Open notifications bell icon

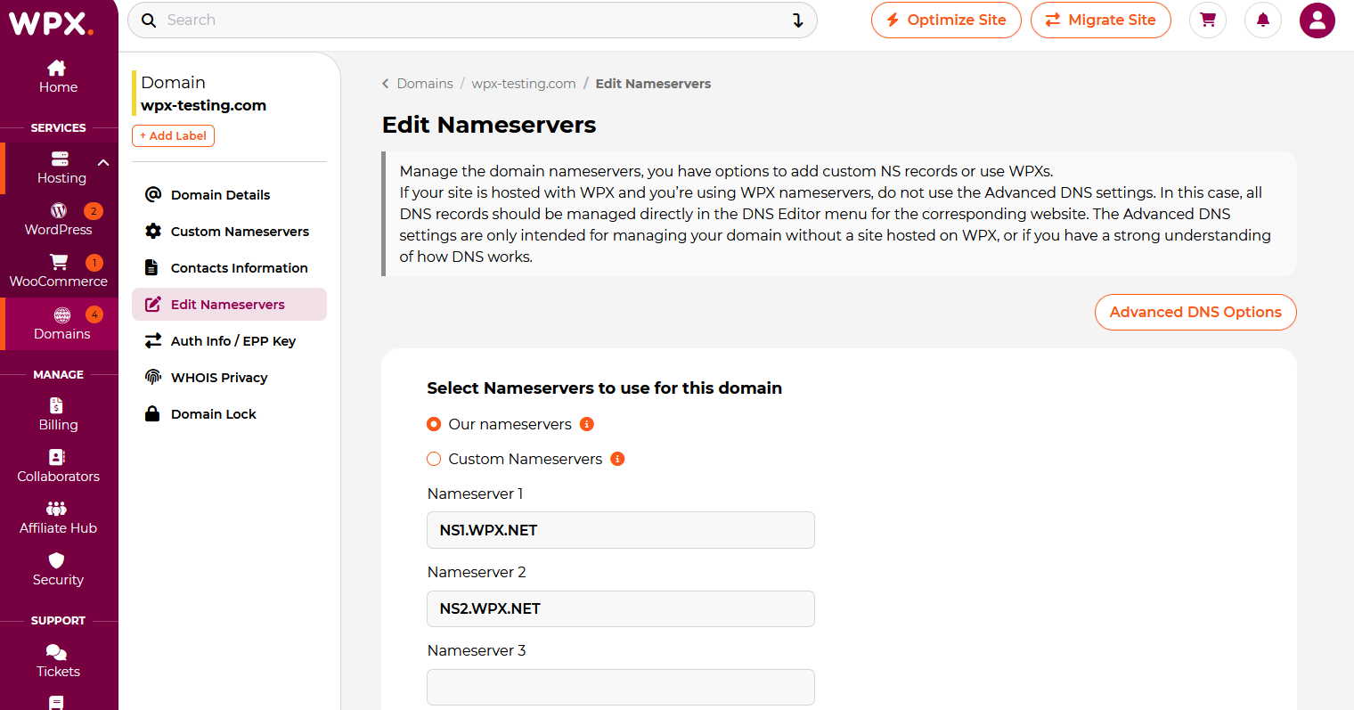tap(1263, 20)
